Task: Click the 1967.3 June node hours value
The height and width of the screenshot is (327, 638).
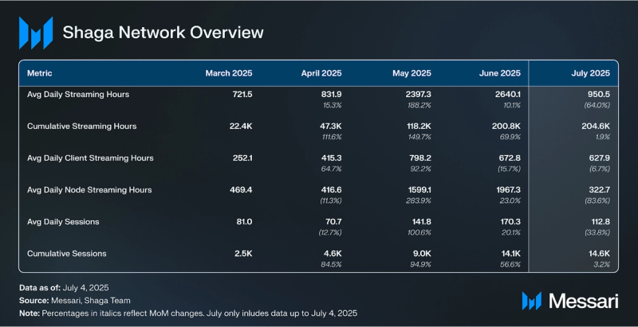Action: click(507, 190)
